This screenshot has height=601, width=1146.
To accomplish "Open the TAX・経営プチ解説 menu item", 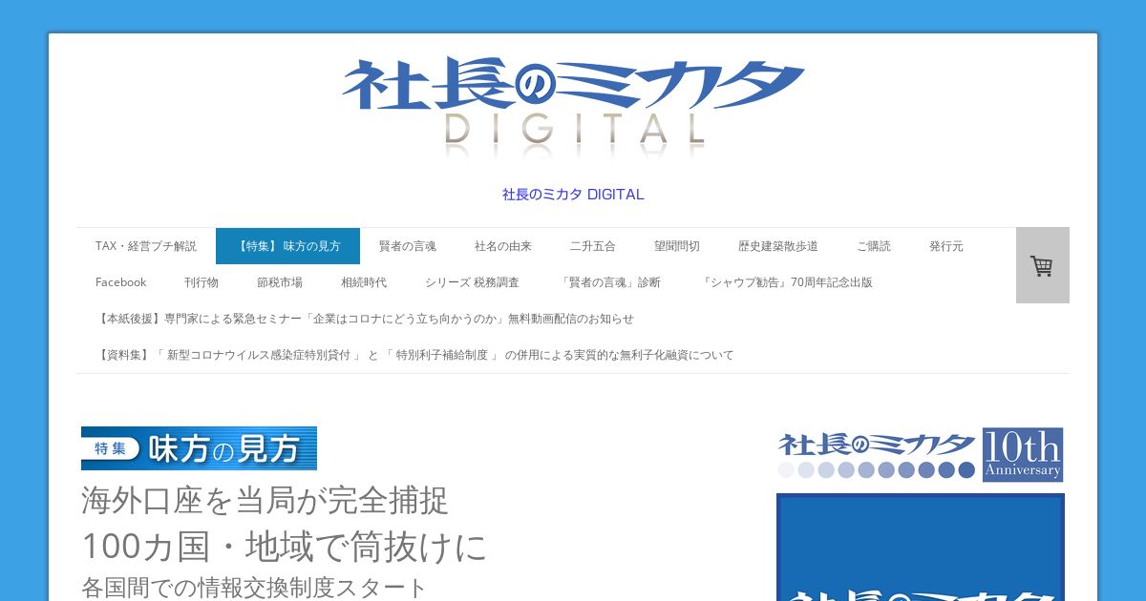I will point(146,246).
